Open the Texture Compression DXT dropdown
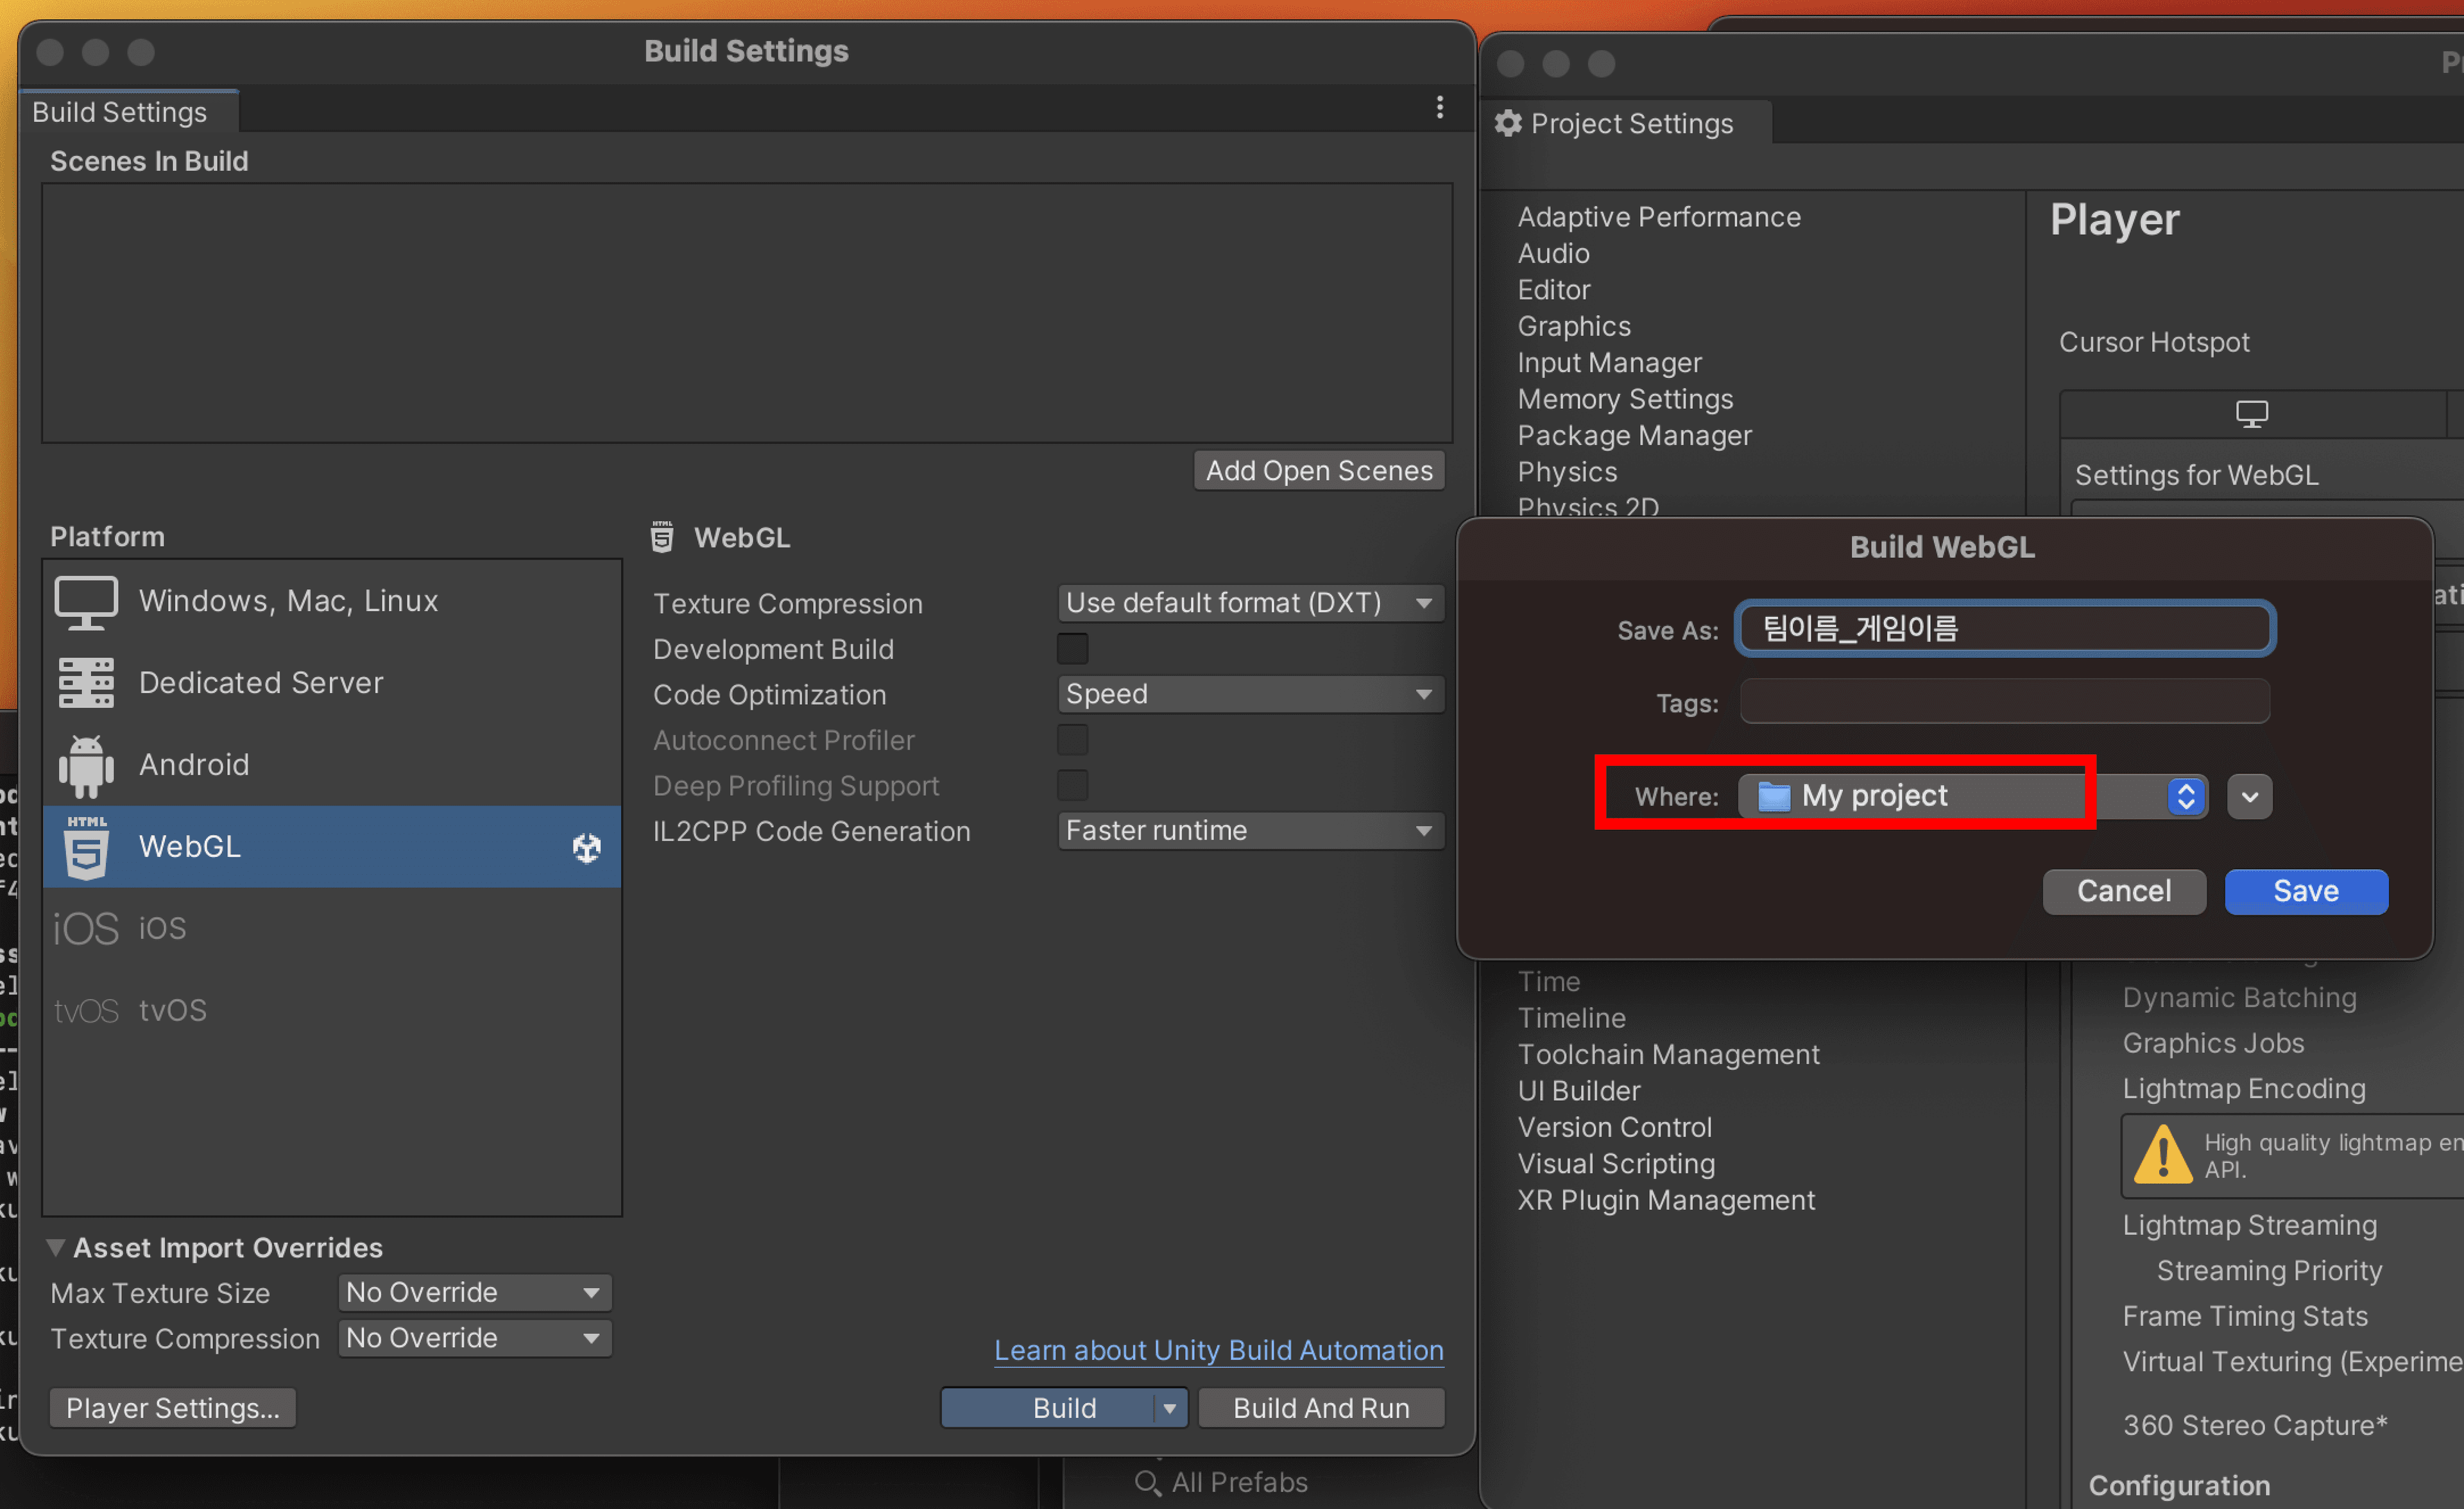 coord(1251,603)
